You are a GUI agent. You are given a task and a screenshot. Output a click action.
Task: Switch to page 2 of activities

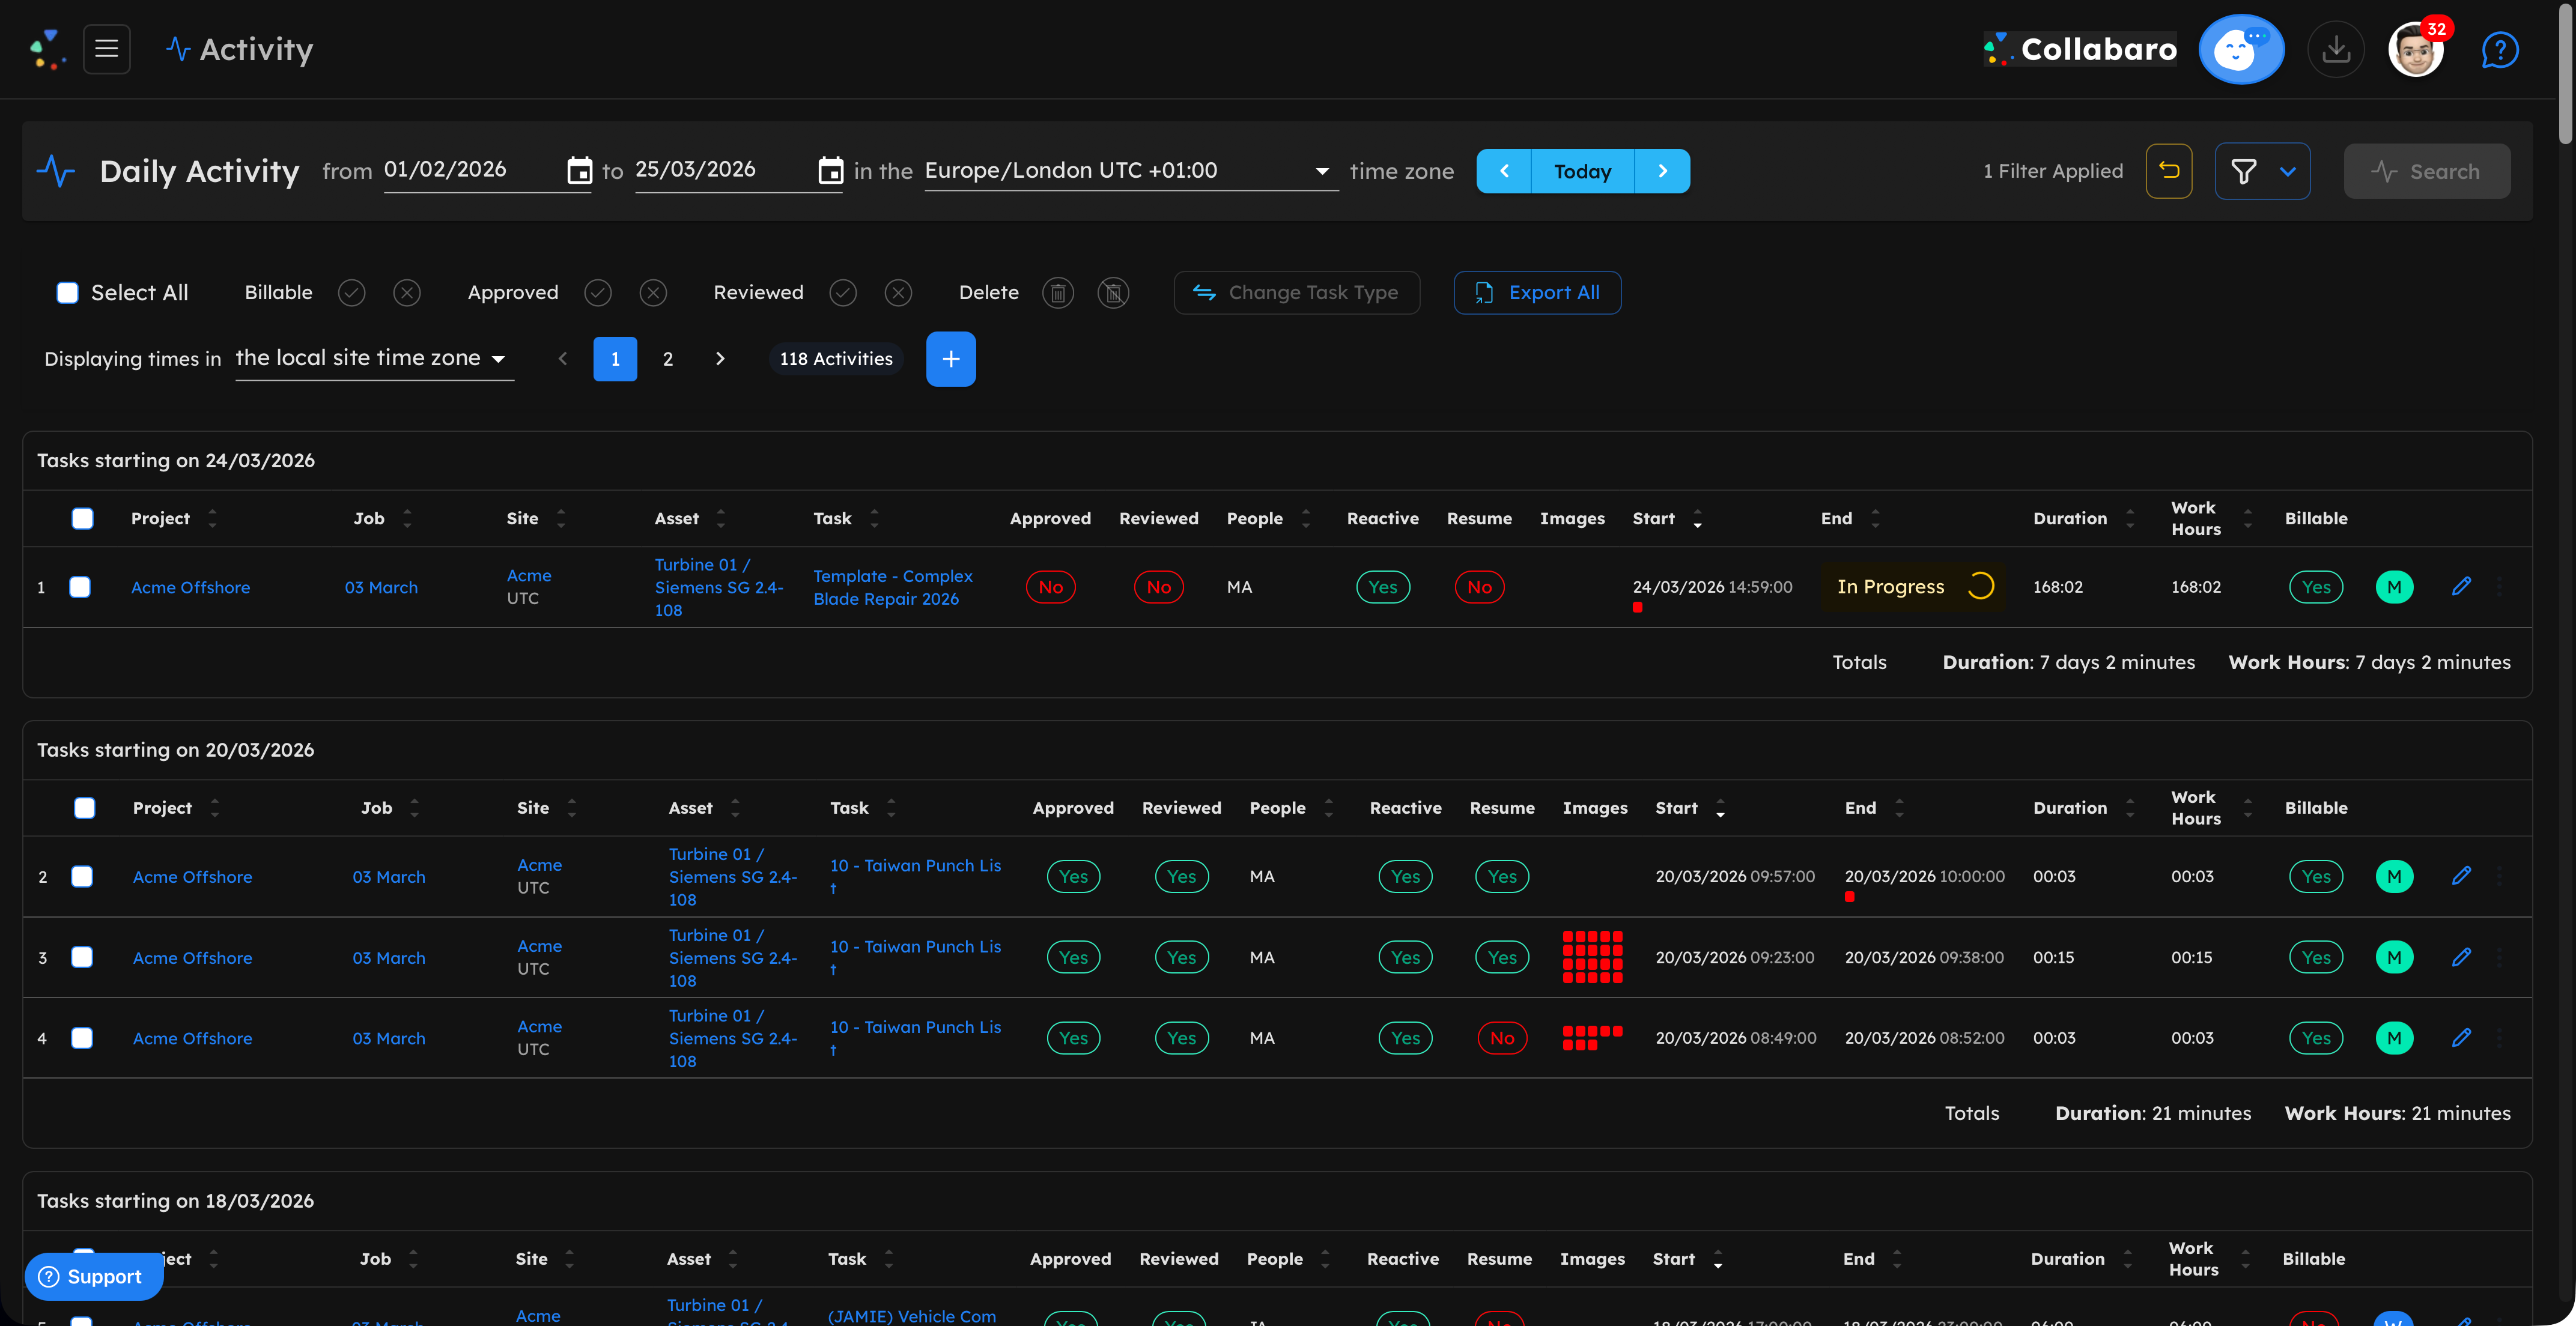pyautogui.click(x=667, y=358)
